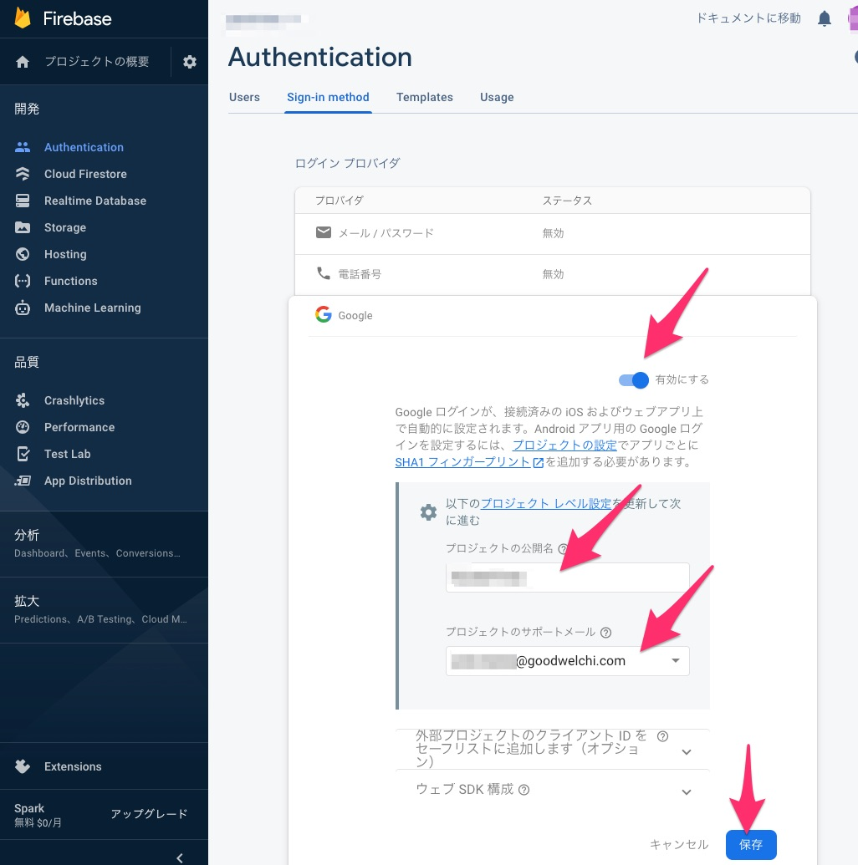The height and width of the screenshot is (865, 858).
Task: Click the Cloud Firestore icon
Action: (23, 174)
